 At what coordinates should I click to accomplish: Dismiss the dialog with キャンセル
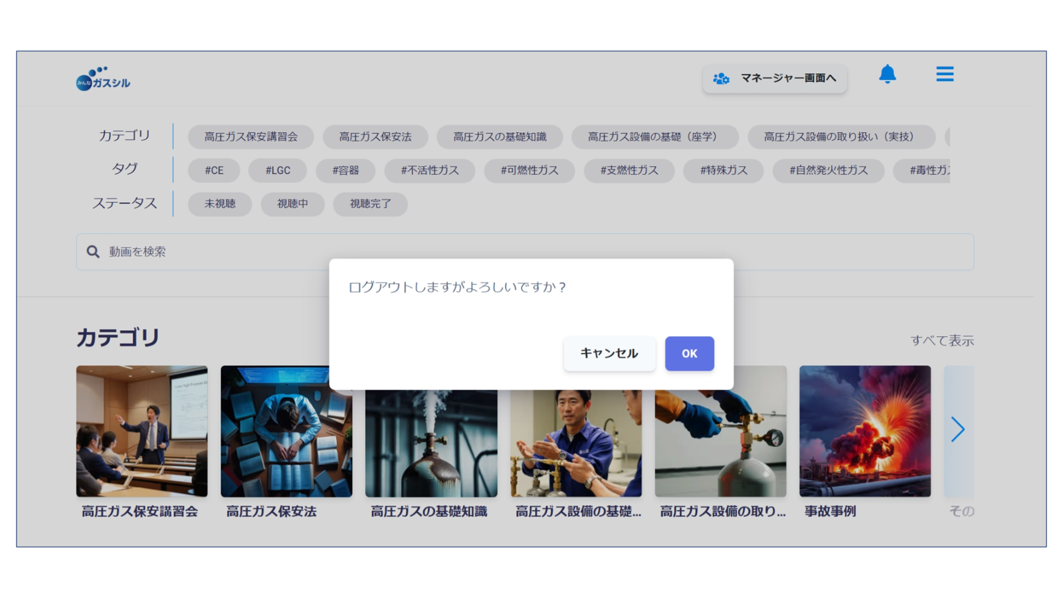click(609, 353)
